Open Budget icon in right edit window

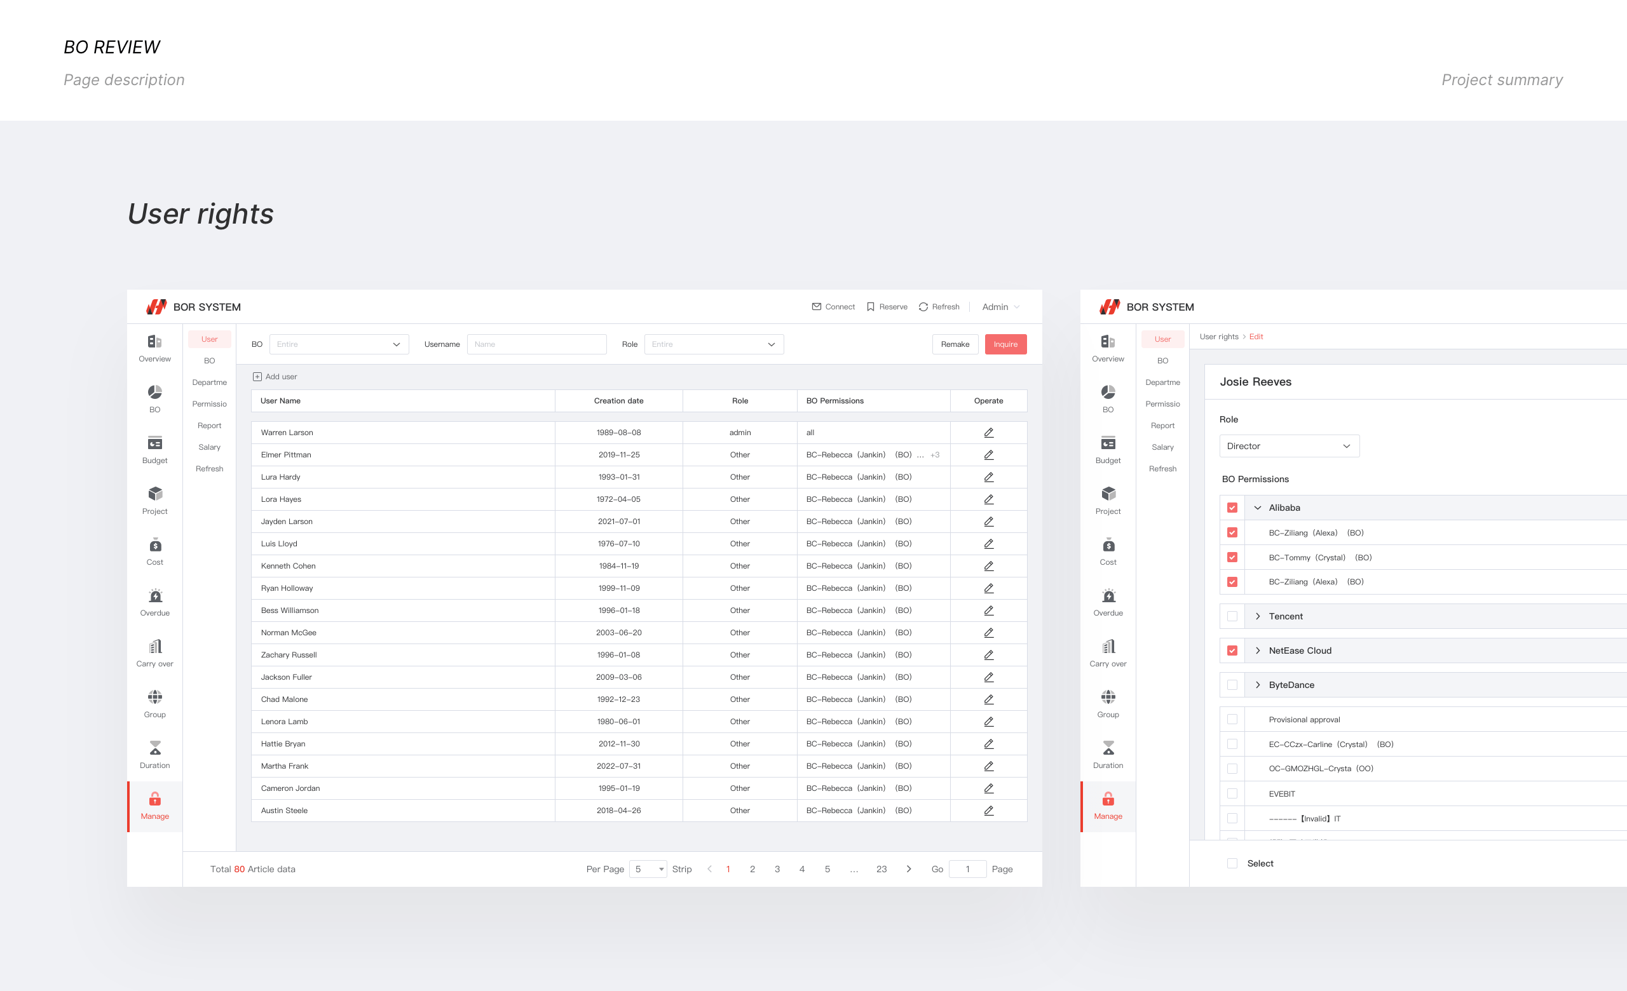[x=1108, y=443]
